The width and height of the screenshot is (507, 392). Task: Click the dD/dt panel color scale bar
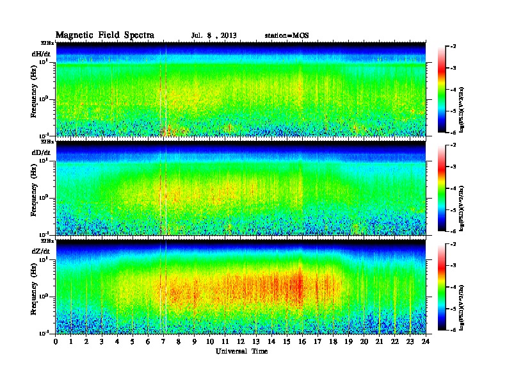point(441,188)
